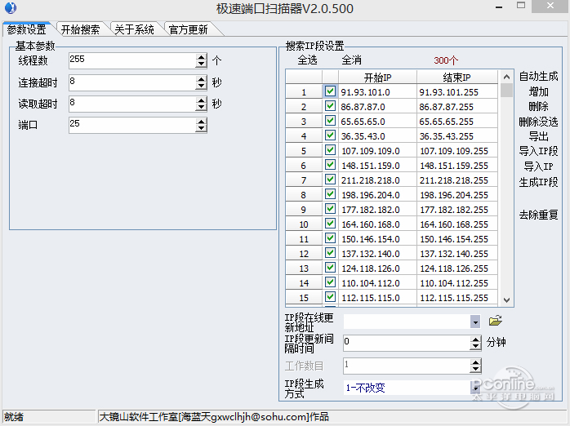Focus the IP段更新间隔时间 input field
Viewport: 570px width, 426px height.
[x=407, y=343]
